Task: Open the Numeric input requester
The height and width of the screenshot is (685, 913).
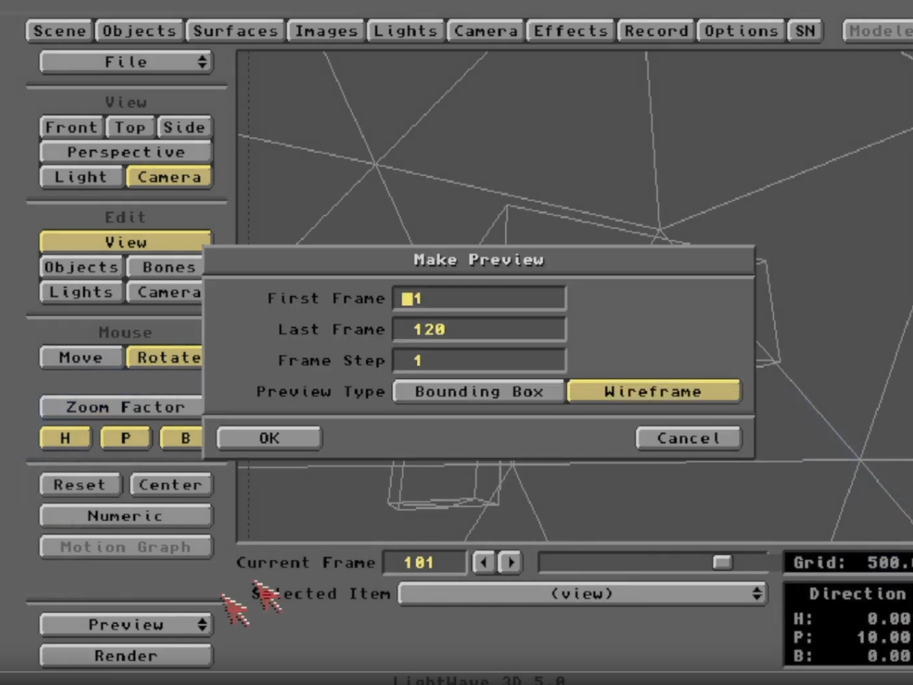Action: [126, 516]
